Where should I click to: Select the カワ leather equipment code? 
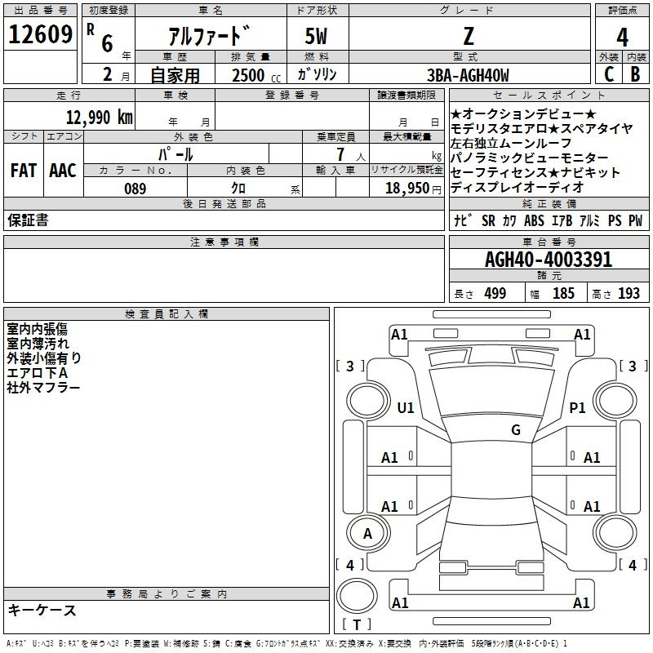tap(509, 220)
